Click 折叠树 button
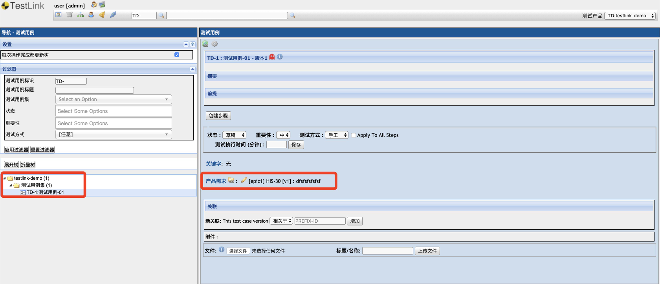Image resolution: width=660 pixels, height=284 pixels. point(28,165)
